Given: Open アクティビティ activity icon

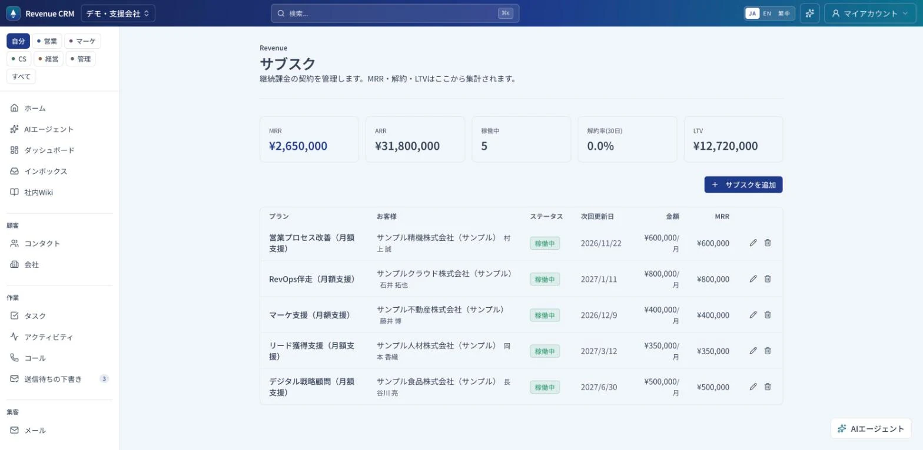Looking at the screenshot, I should coord(14,337).
